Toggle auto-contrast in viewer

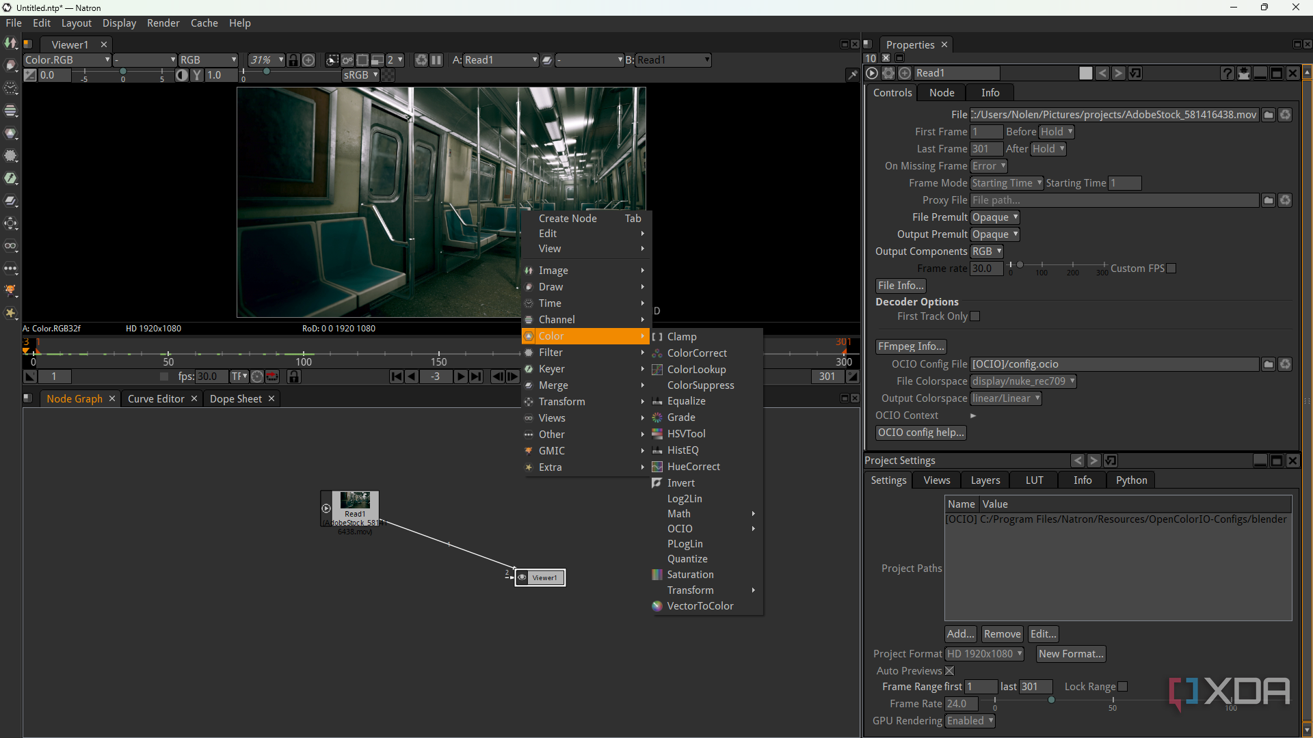[181, 75]
